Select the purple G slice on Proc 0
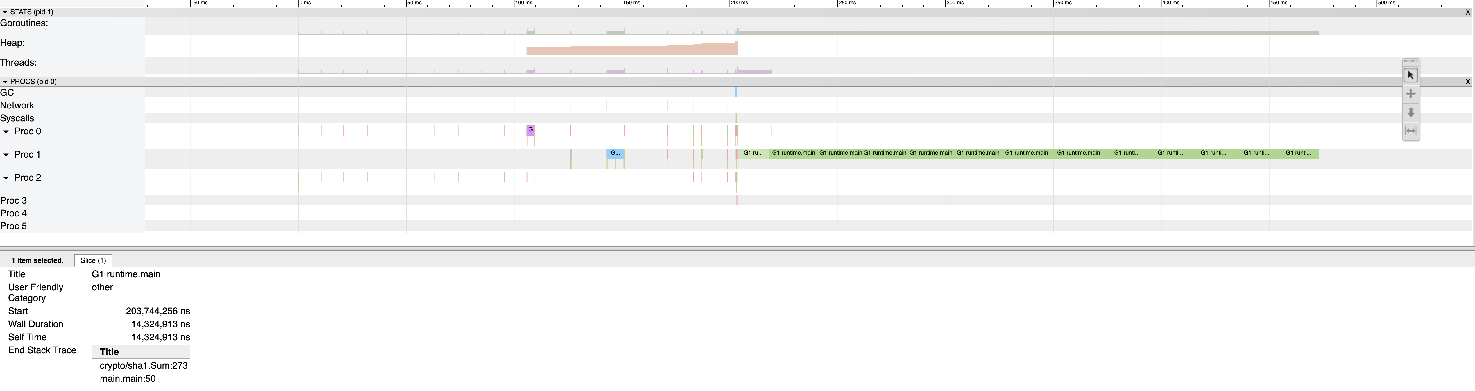1475x391 pixels. 530,130
